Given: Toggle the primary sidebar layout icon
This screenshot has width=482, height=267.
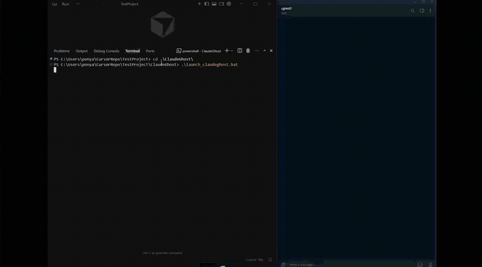Looking at the screenshot, I should [x=207, y=4].
